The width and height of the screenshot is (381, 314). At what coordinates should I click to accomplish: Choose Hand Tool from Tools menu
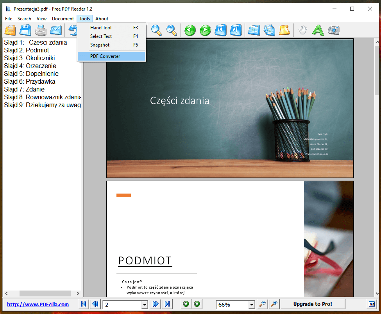coord(111,28)
